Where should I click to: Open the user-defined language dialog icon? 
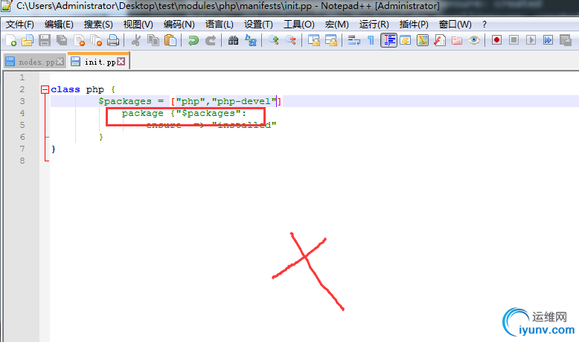[x=406, y=40]
